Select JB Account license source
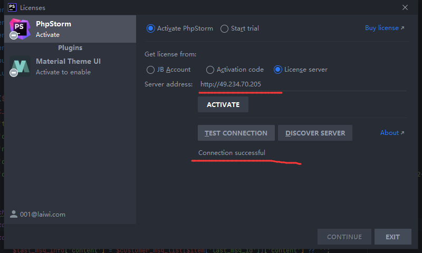 click(151, 70)
